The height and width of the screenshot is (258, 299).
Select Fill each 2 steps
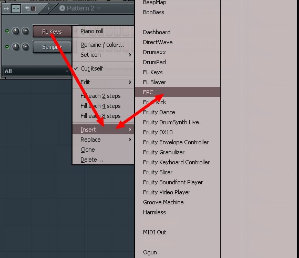103,96
